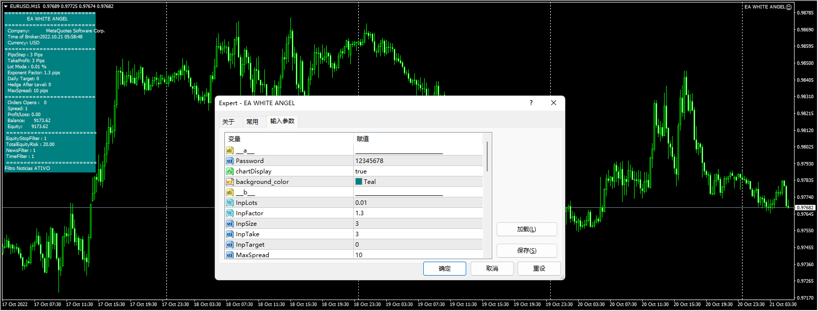Click the 加载(L) button
This screenshot has width=818, height=311.
pyautogui.click(x=526, y=229)
